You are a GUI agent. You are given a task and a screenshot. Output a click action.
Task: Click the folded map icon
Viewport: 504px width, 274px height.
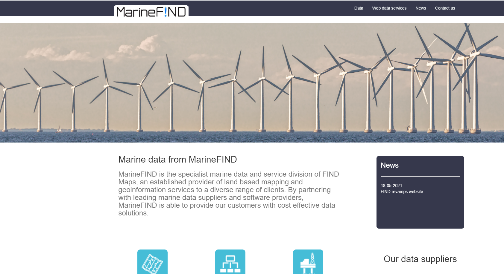(152, 262)
